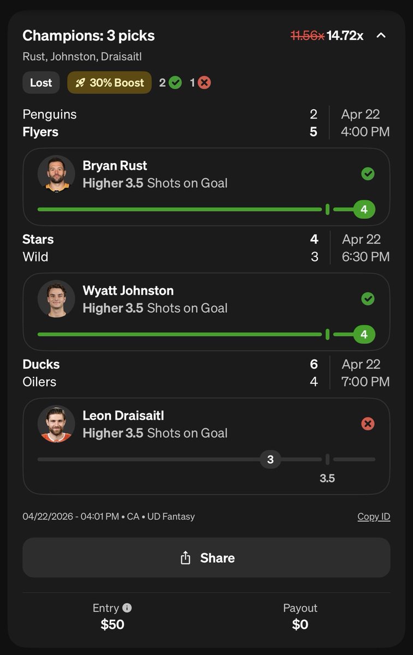Click Leon Draisaitl's player avatar

pyautogui.click(x=56, y=424)
